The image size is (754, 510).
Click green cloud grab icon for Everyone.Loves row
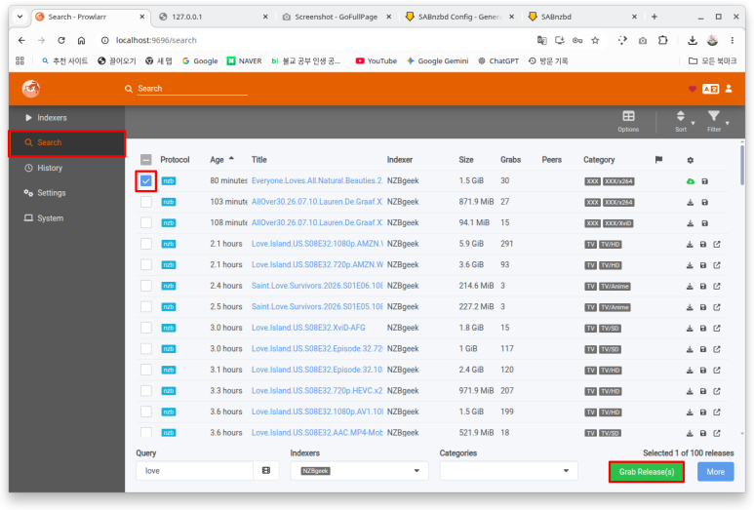coord(691,181)
